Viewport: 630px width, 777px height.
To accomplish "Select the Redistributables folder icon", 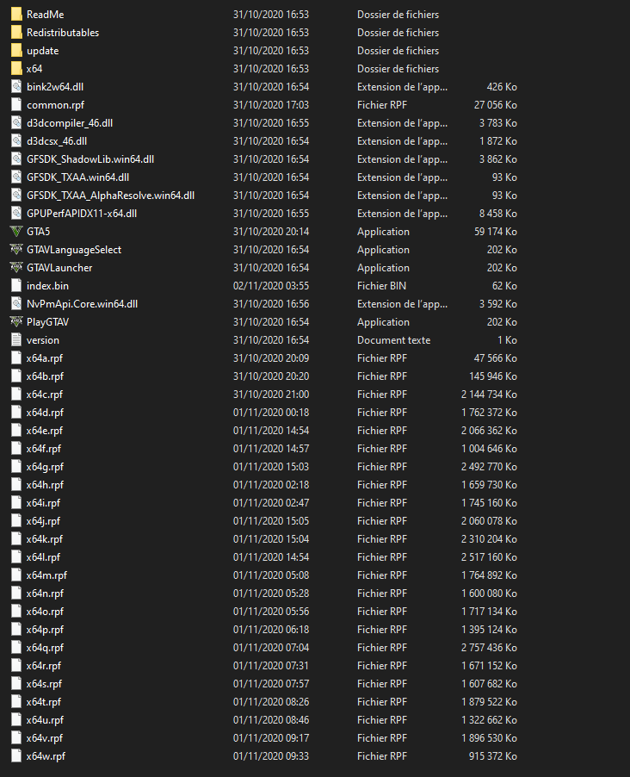I will 16,32.
